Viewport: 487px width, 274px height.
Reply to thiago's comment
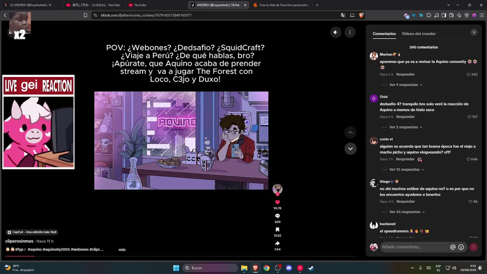pyautogui.click(x=406, y=202)
